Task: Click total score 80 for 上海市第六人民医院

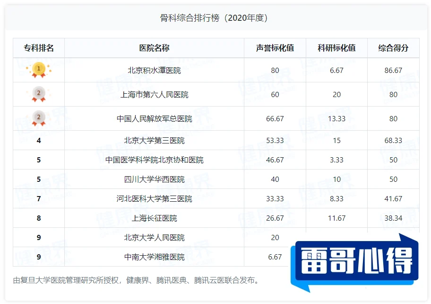Action: pos(393,95)
